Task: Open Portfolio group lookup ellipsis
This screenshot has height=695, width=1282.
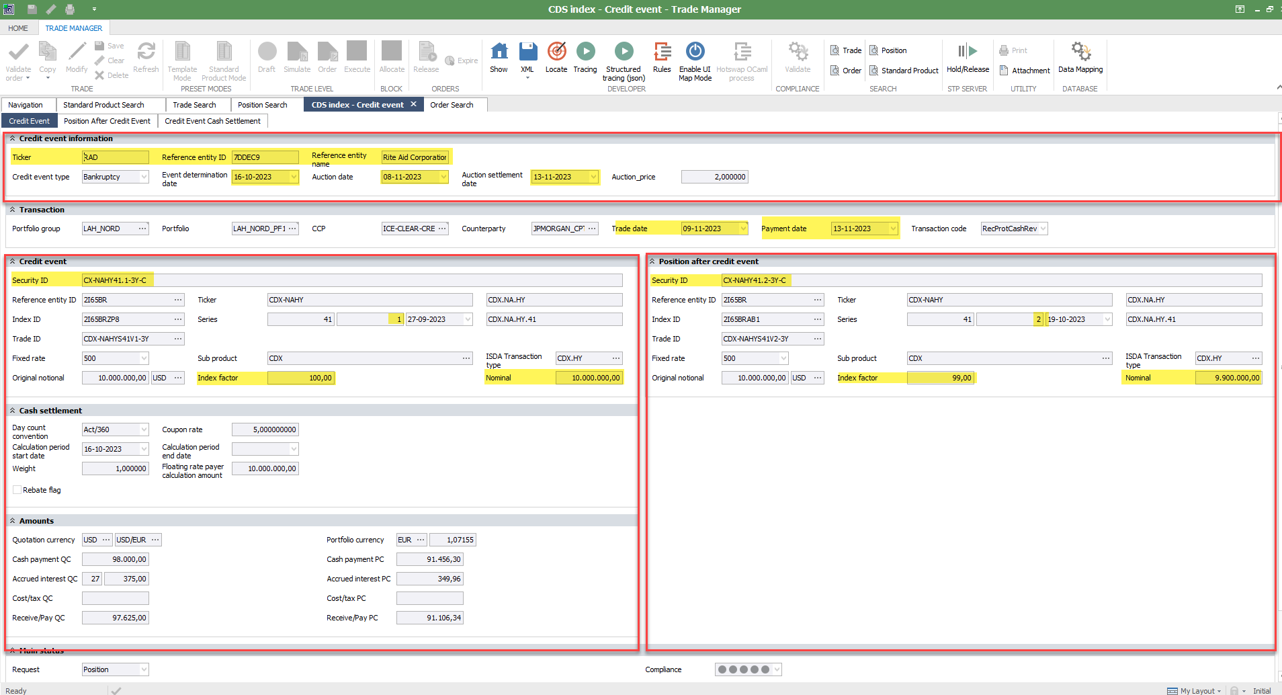Action: 142,229
